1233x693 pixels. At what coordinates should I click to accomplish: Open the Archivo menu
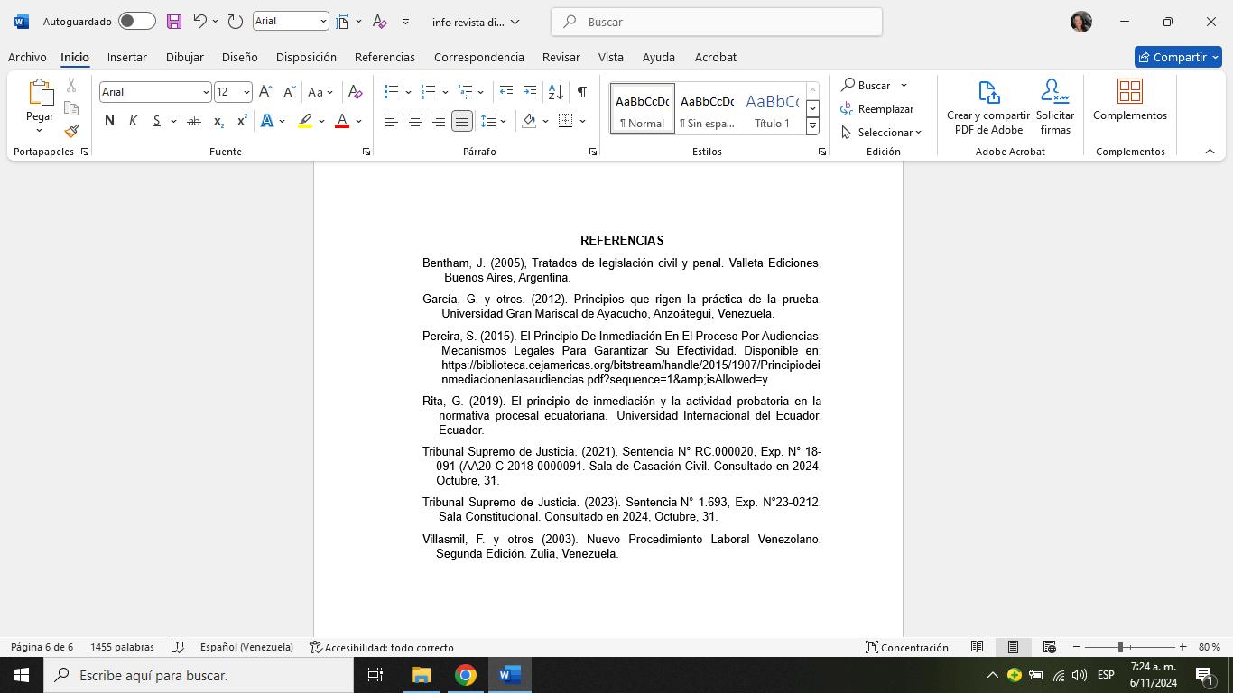click(27, 57)
